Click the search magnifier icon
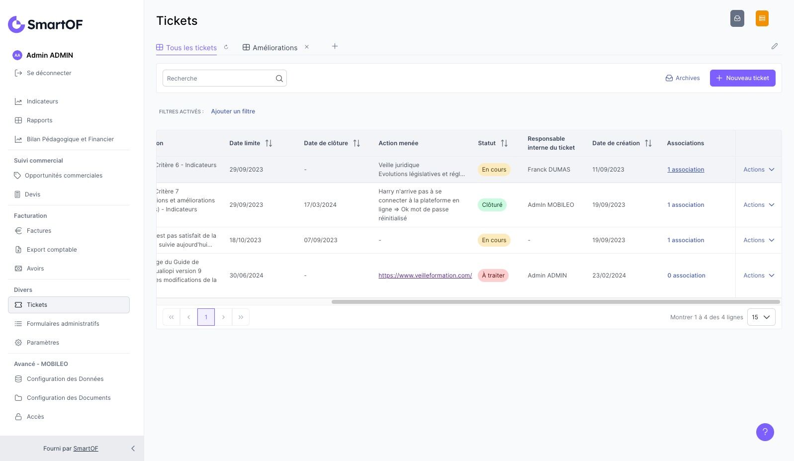The width and height of the screenshot is (794, 461). 279,79
